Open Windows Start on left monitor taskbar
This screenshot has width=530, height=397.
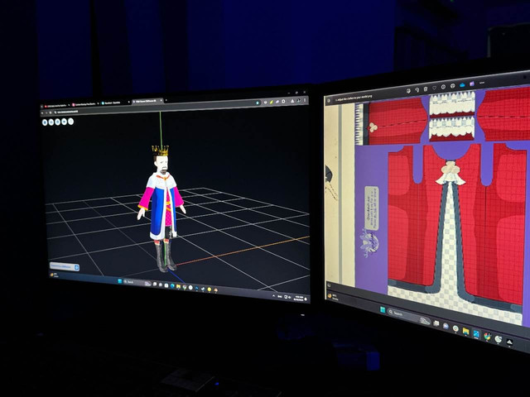(x=120, y=281)
